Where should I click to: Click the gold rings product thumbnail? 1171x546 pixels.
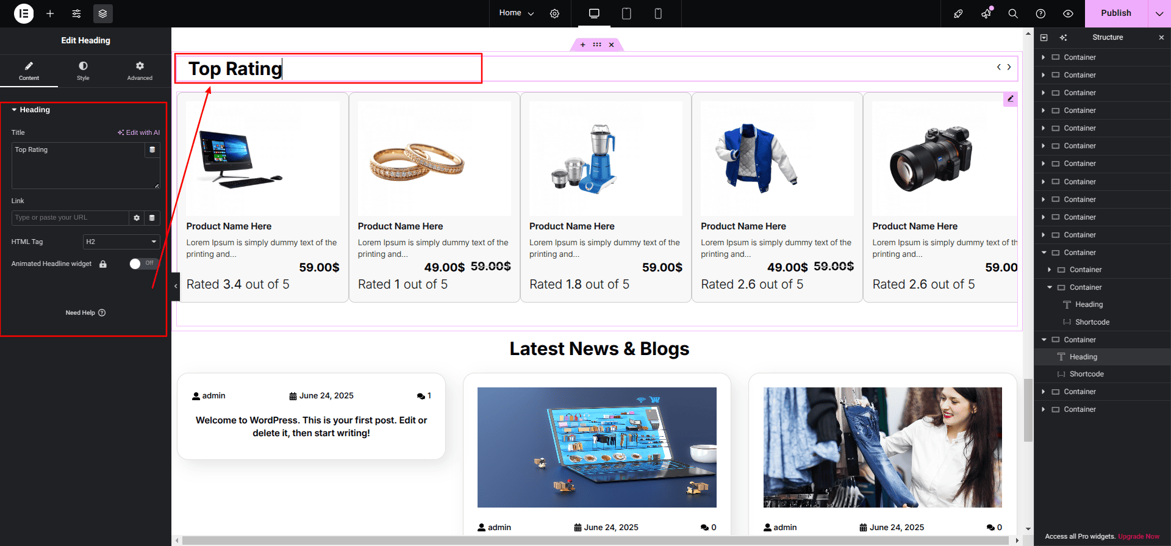point(434,159)
